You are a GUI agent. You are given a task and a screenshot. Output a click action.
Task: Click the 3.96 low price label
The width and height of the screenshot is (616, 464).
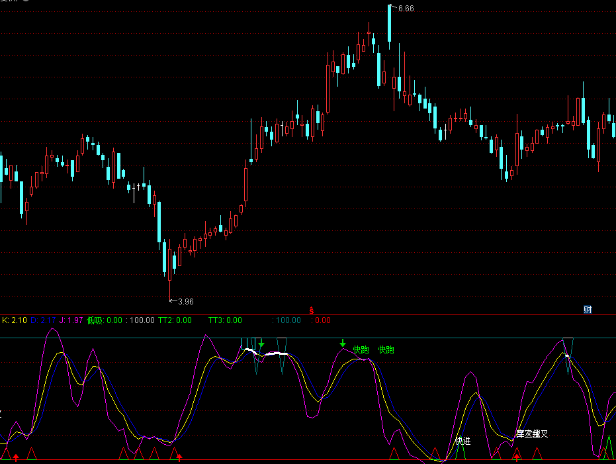[x=185, y=302]
